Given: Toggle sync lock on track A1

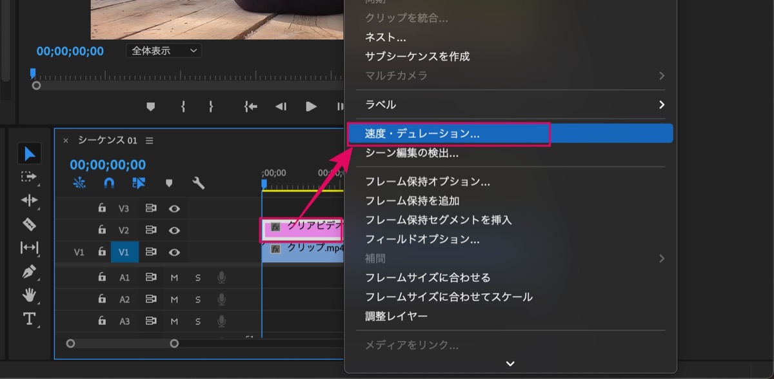Looking at the screenshot, I should click(151, 278).
